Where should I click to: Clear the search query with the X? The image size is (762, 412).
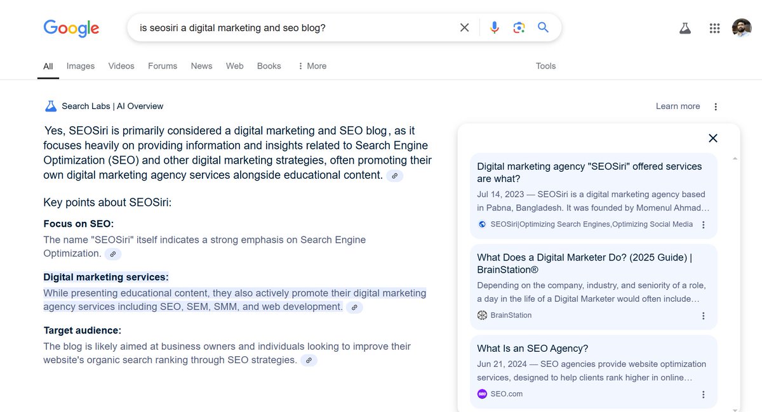click(x=464, y=27)
